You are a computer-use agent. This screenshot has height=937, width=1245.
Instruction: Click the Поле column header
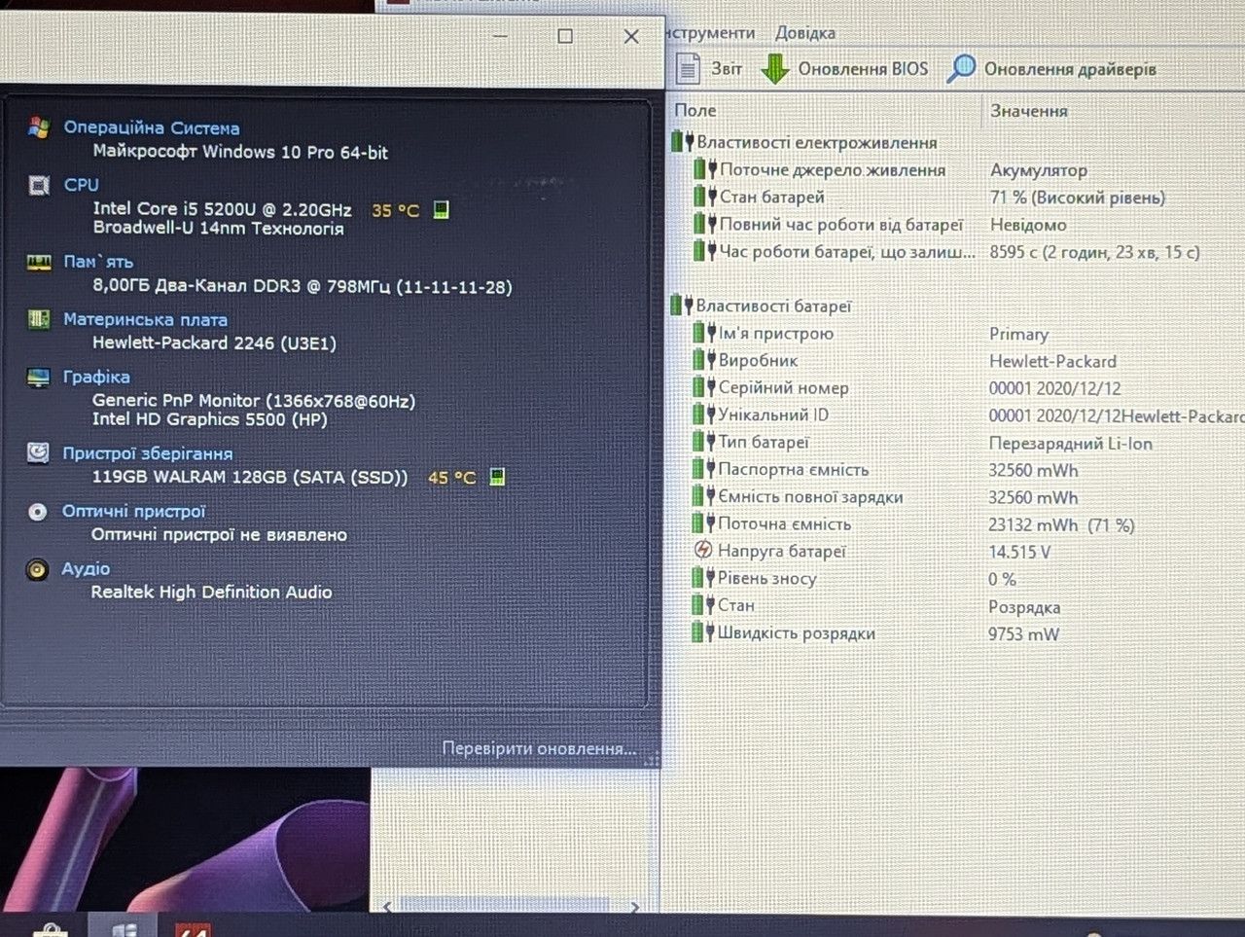click(x=695, y=111)
